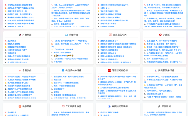The height and width of the screenshot is (116, 188).
Task: Open 国产大型冰雪装备忙"上新" headline
Action: (18, 83)
